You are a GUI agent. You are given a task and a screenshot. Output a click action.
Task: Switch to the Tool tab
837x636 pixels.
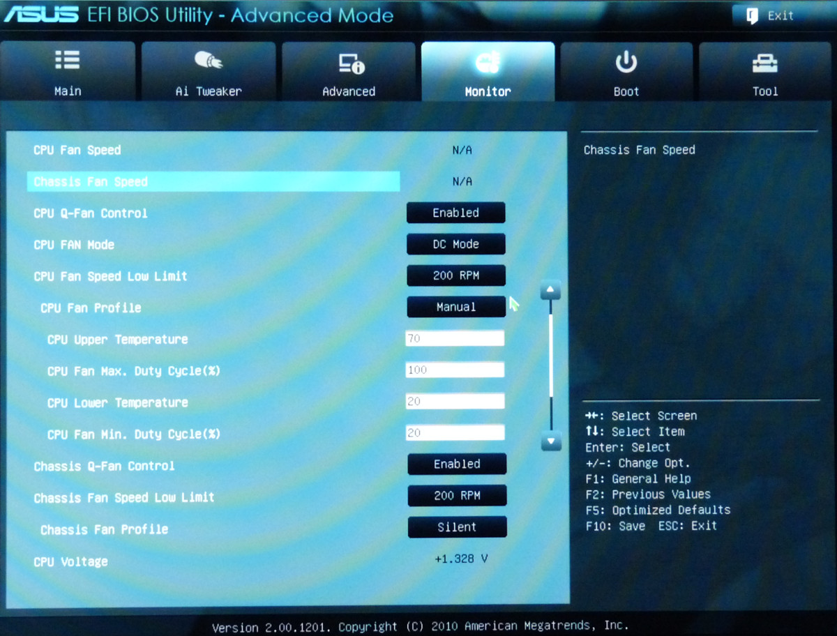click(x=765, y=71)
